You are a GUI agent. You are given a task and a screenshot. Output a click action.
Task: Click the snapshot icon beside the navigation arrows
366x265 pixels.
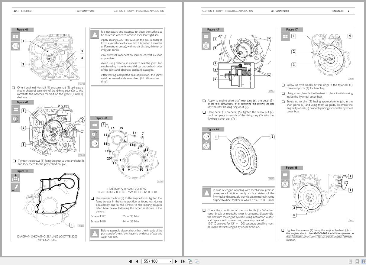pos(190,261)
